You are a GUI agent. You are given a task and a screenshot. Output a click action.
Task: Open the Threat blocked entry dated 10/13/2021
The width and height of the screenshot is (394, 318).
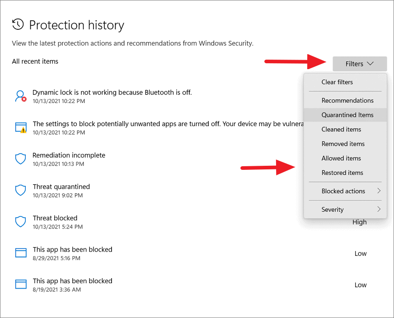click(55, 218)
